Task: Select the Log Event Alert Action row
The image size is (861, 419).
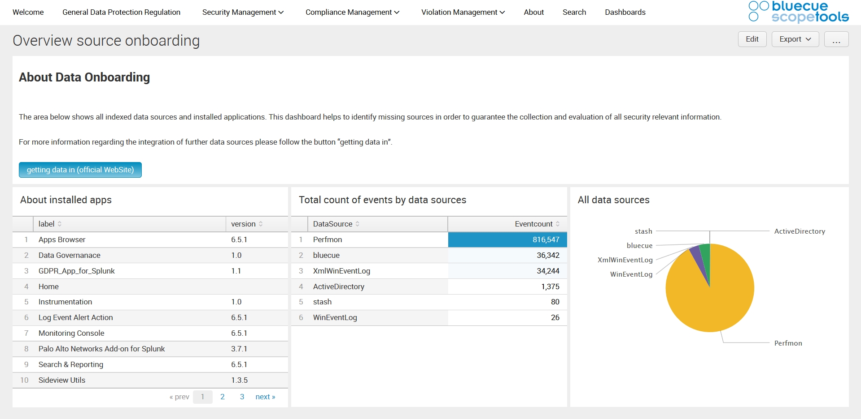Action: (150, 317)
